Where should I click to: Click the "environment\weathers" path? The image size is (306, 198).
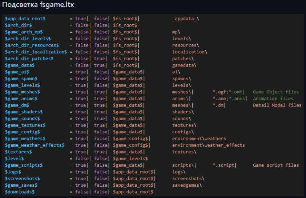pyautogui.click(x=199, y=138)
